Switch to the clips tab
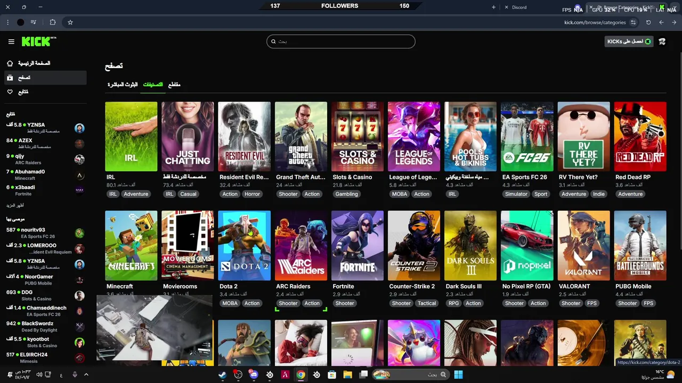Screen dimensions: 682x383 pos(174,85)
